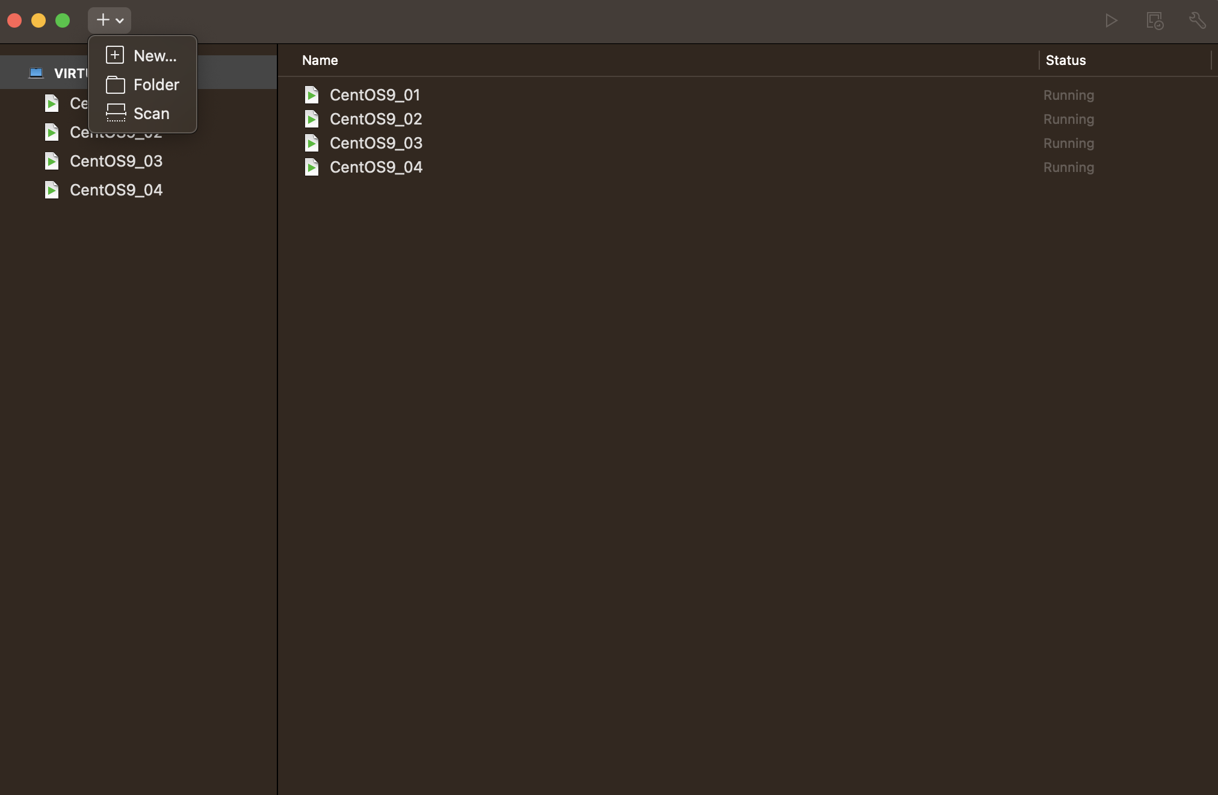The image size is (1218, 795).
Task: Click the computer icon in sidebar header
Action: 36,73
